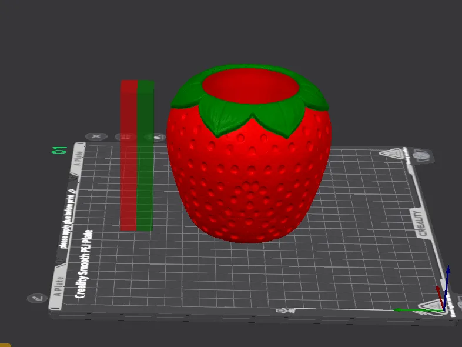Select the strawberry pot model
Viewport: 462px width, 347px height.
pyautogui.click(x=249, y=154)
